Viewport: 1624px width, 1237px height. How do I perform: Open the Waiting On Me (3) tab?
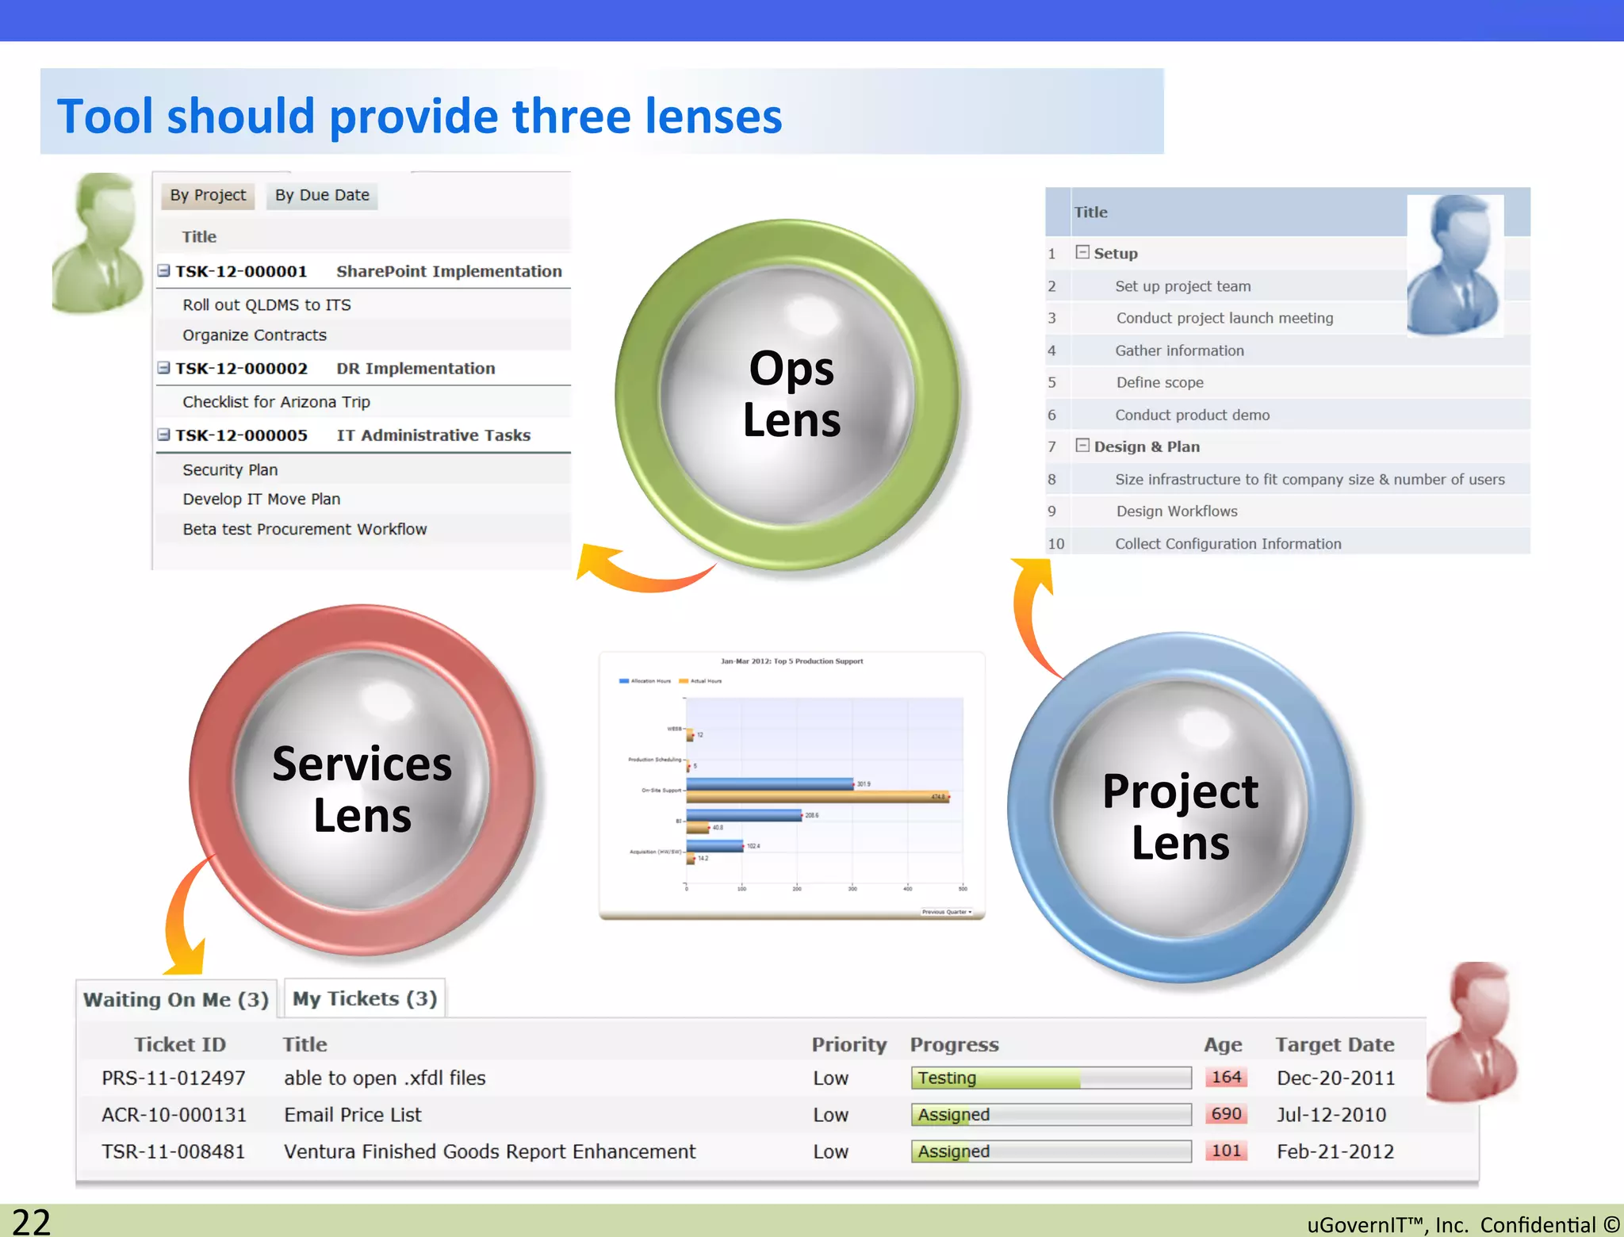click(176, 999)
